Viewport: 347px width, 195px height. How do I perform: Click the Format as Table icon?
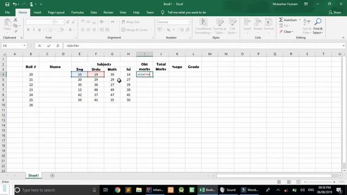(220, 22)
